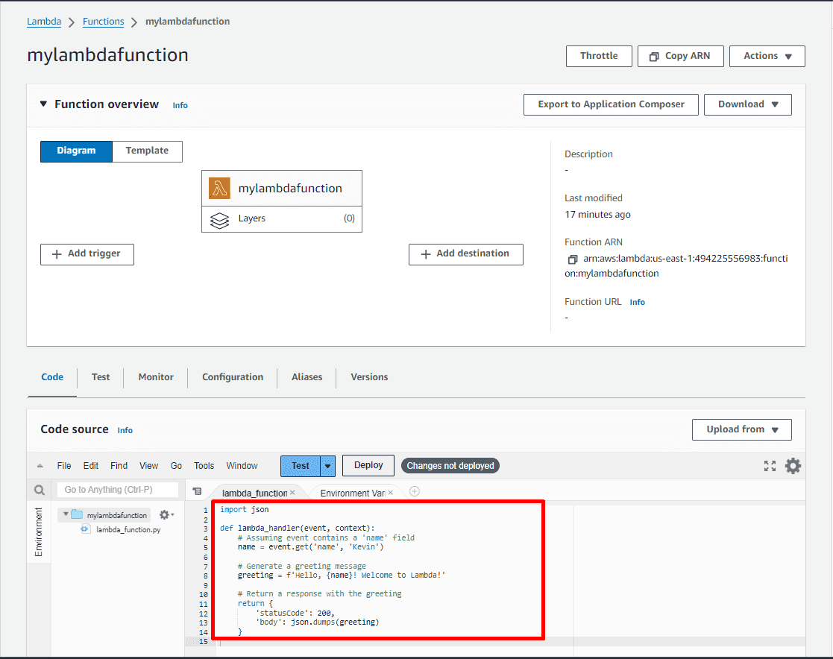
Task: Click the lambda_function.py file icon
Action: point(85,529)
